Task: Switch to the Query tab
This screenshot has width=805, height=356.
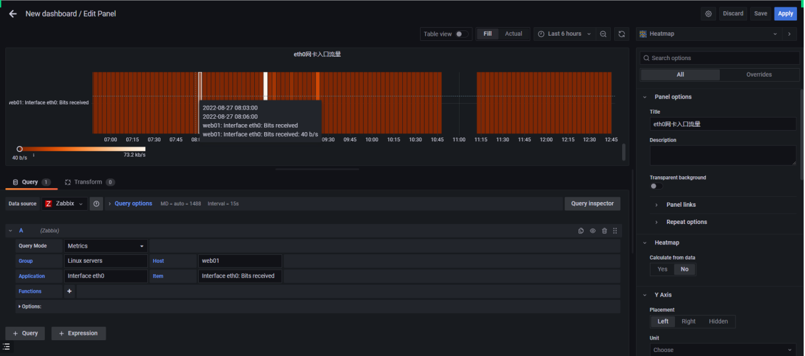Action: point(31,182)
